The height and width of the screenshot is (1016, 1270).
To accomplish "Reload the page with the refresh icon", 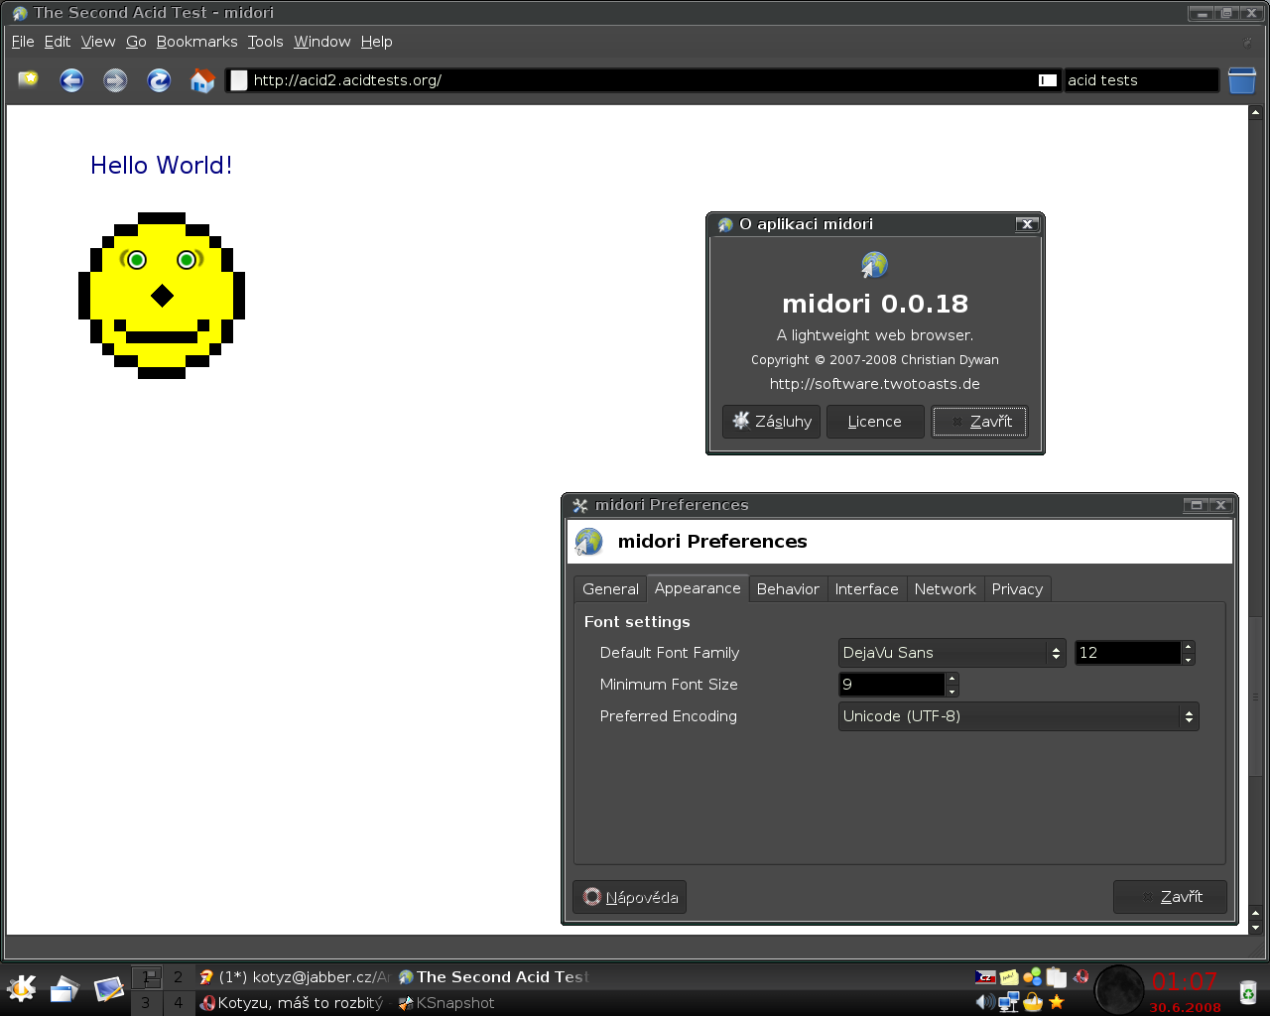I will (x=159, y=80).
